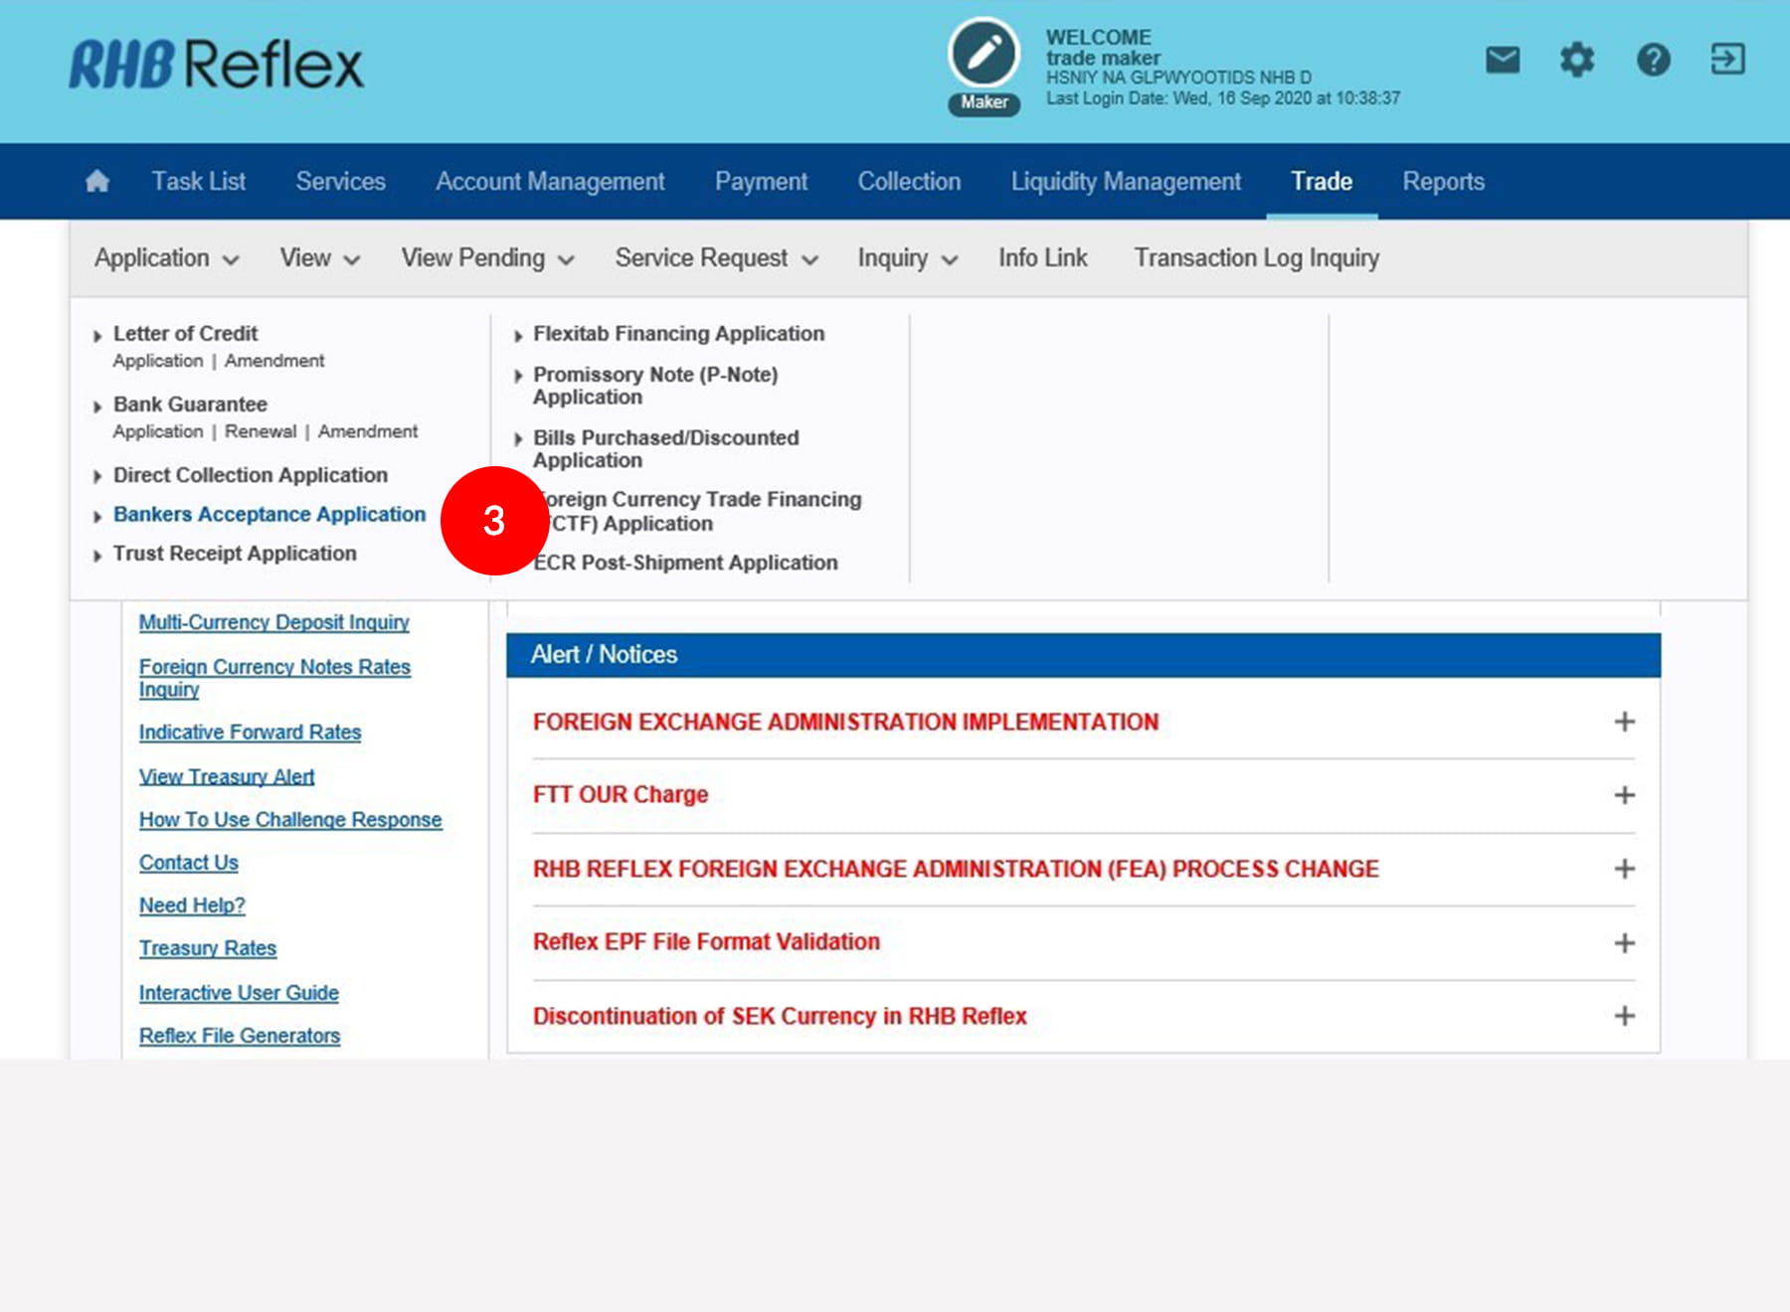Open the Inquiry dropdown menu

pos(907,258)
